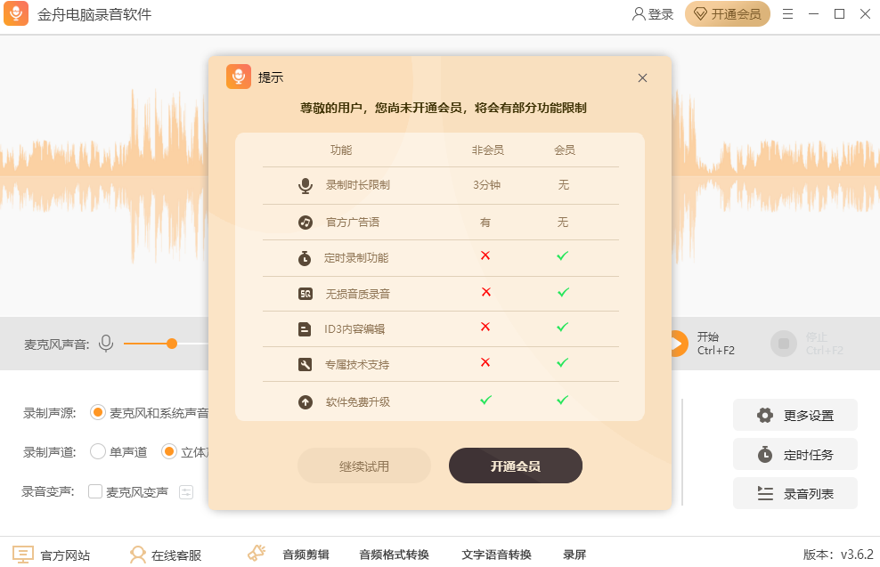
Task: Adjust the microphone volume slider handle
Action: (x=172, y=344)
